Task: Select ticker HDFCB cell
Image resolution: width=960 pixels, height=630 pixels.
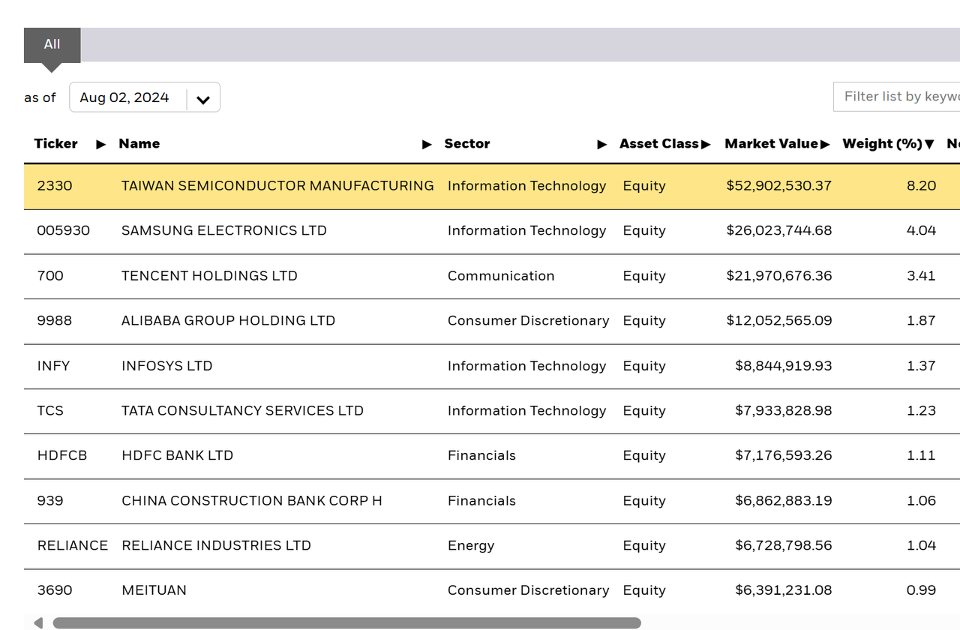Action: pos(62,455)
